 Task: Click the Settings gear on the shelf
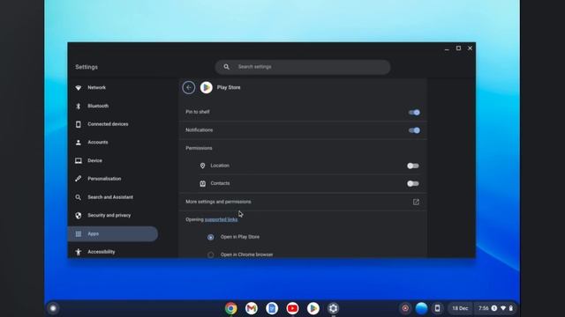pos(334,308)
